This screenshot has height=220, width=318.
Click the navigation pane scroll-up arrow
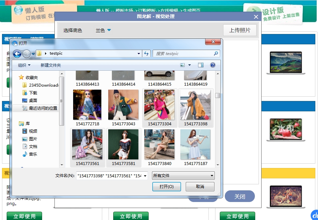(62, 74)
